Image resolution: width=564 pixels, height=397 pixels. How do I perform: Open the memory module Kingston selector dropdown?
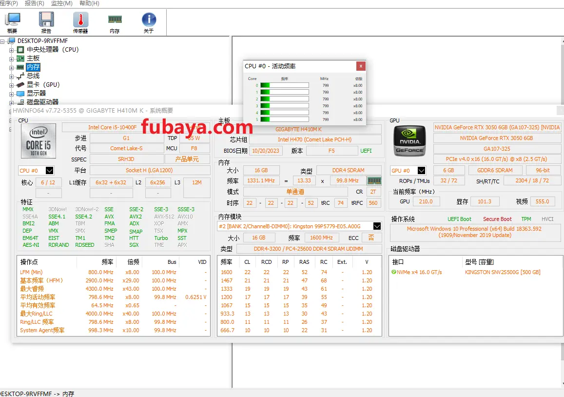(x=377, y=226)
